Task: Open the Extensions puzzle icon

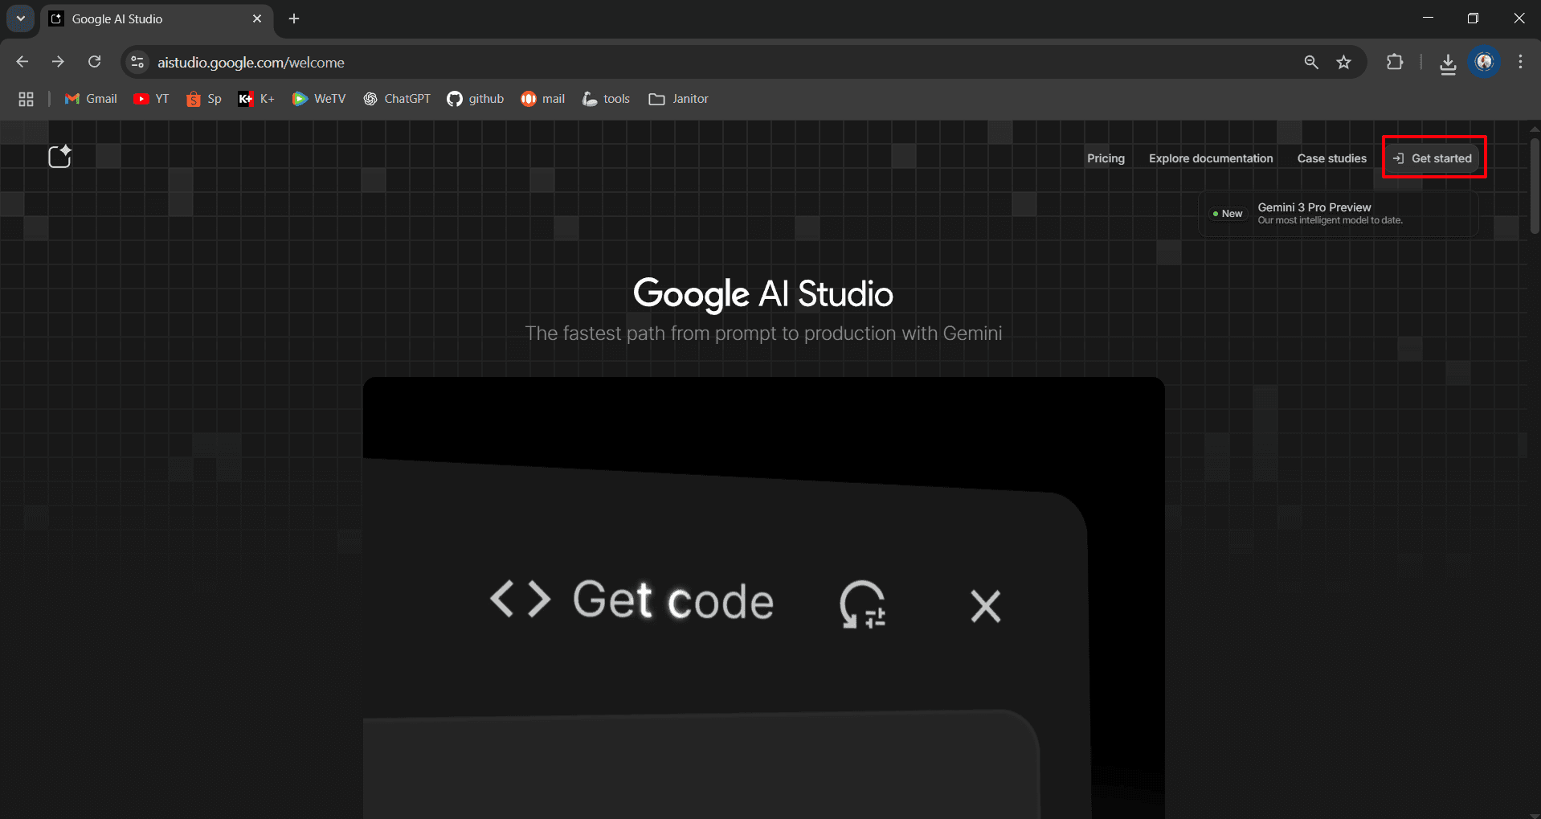Action: [1396, 62]
